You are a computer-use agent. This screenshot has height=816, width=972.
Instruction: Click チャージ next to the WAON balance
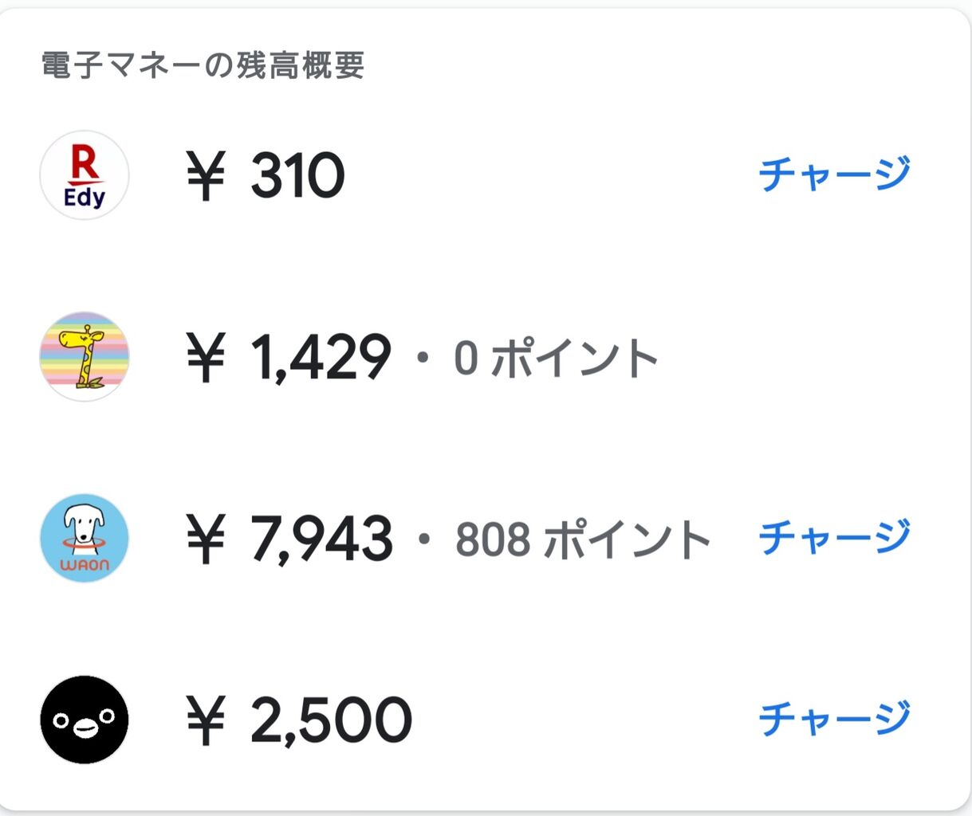coord(834,537)
